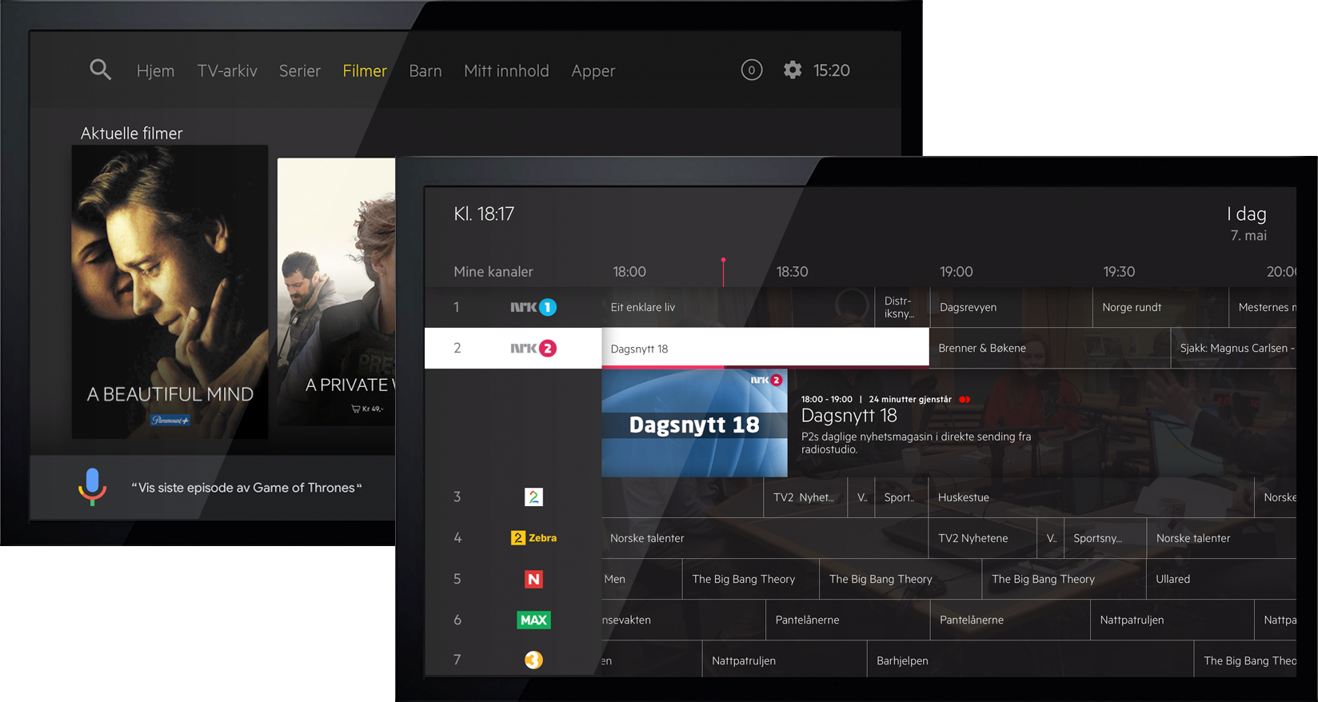Click the Game of Thrones voice suggestion text

point(246,488)
